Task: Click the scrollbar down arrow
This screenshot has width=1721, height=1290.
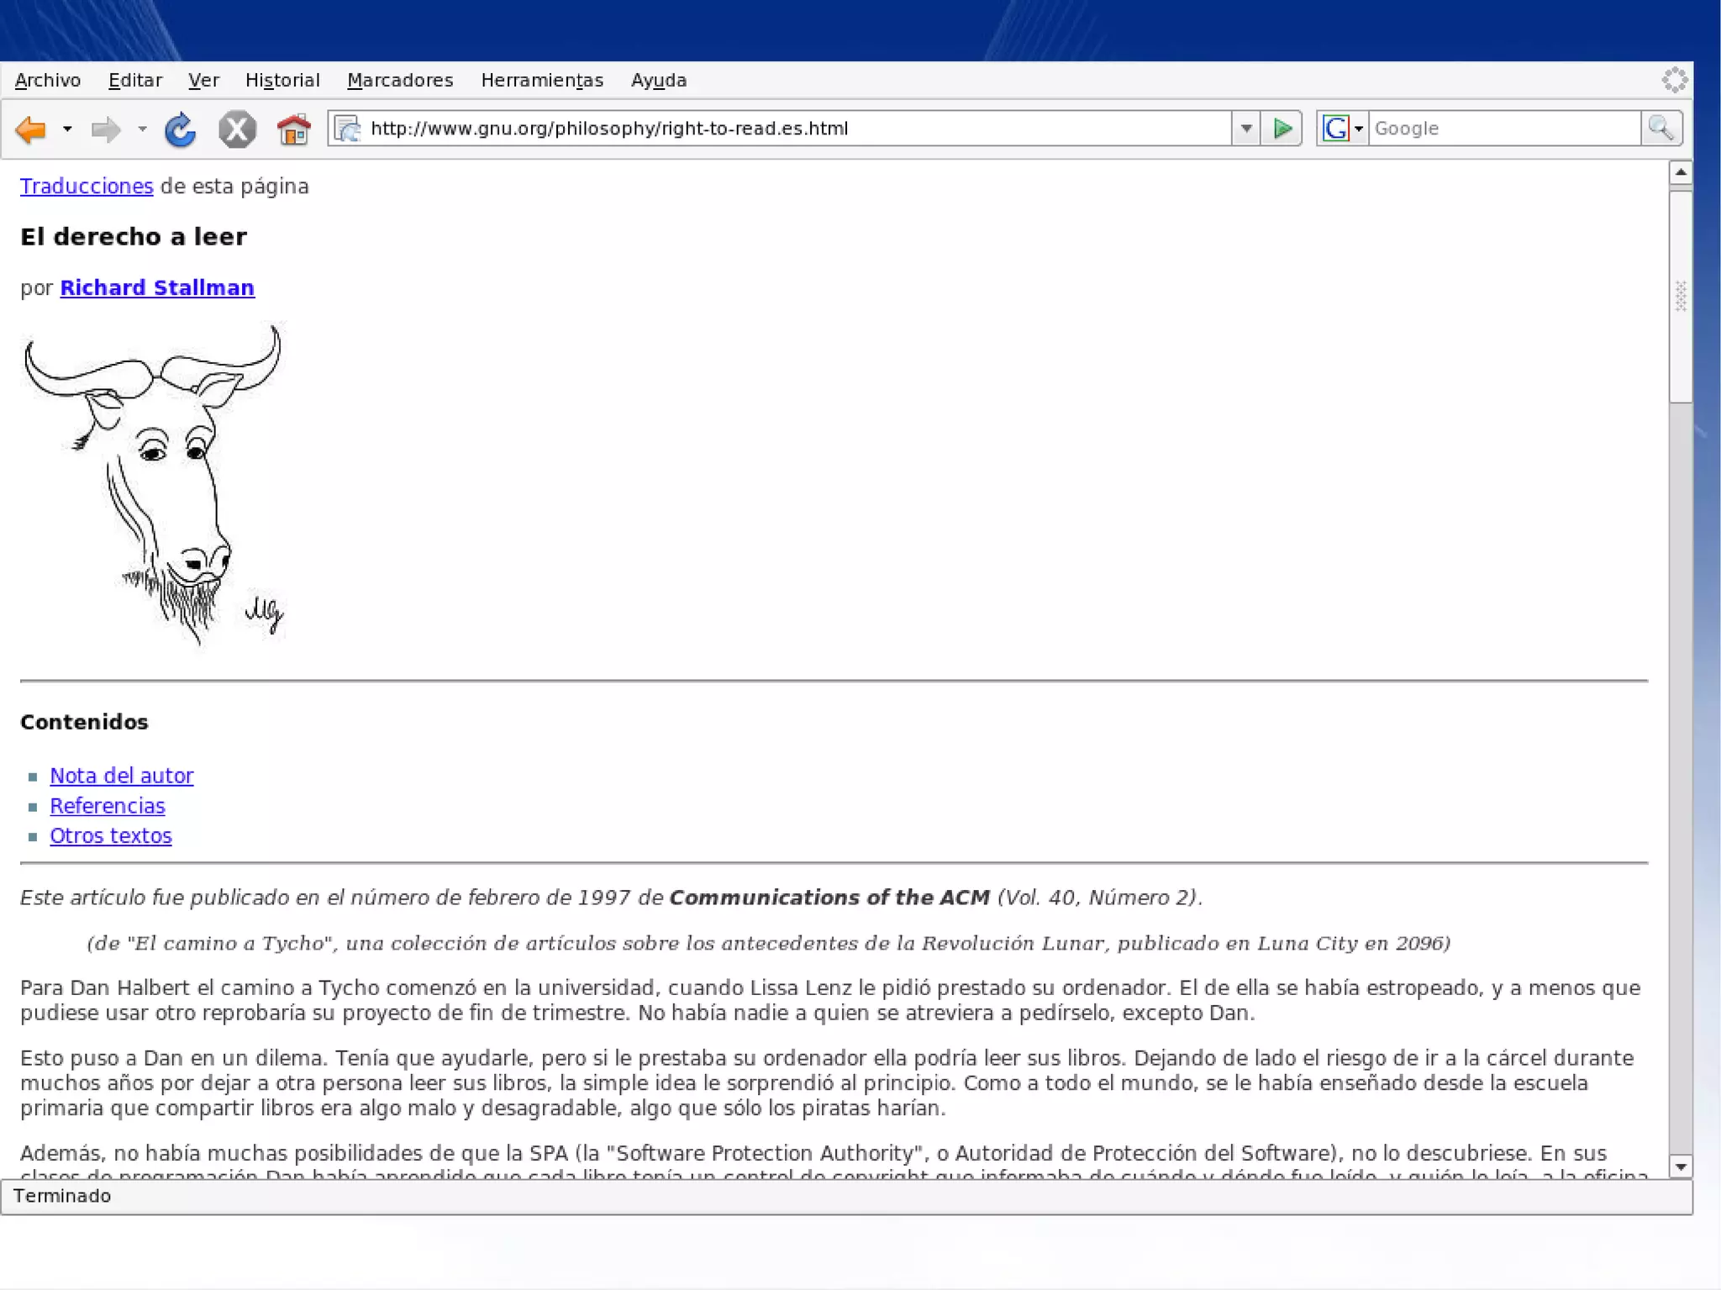Action: pos(1680,1166)
